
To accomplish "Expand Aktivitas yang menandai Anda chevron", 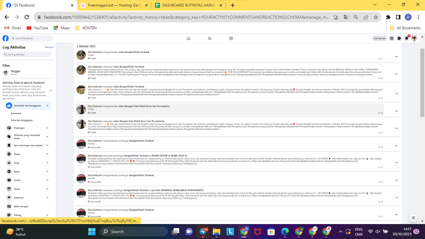I will [47, 137].
